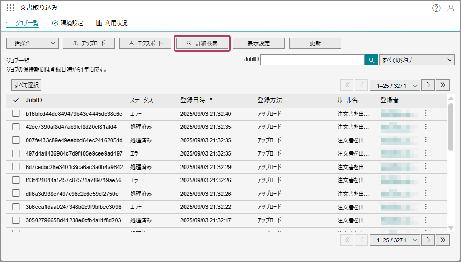Open the すべてのジョブ filter dropdown
Viewport: 461px width, 262px height.
(417, 60)
